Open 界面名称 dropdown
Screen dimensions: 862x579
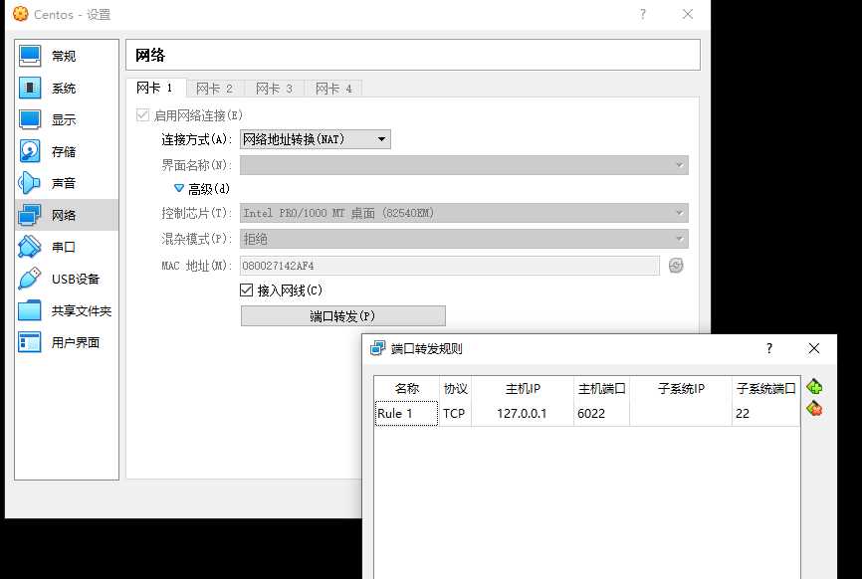pyautogui.click(x=464, y=165)
